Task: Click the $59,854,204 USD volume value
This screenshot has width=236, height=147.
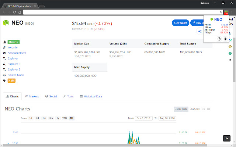Action: coord(121,52)
